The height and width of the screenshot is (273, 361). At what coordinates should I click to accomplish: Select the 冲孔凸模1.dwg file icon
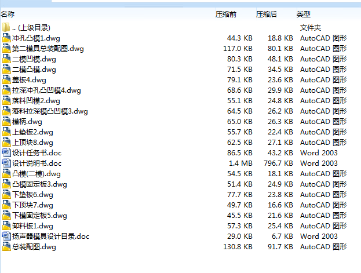tap(6, 38)
